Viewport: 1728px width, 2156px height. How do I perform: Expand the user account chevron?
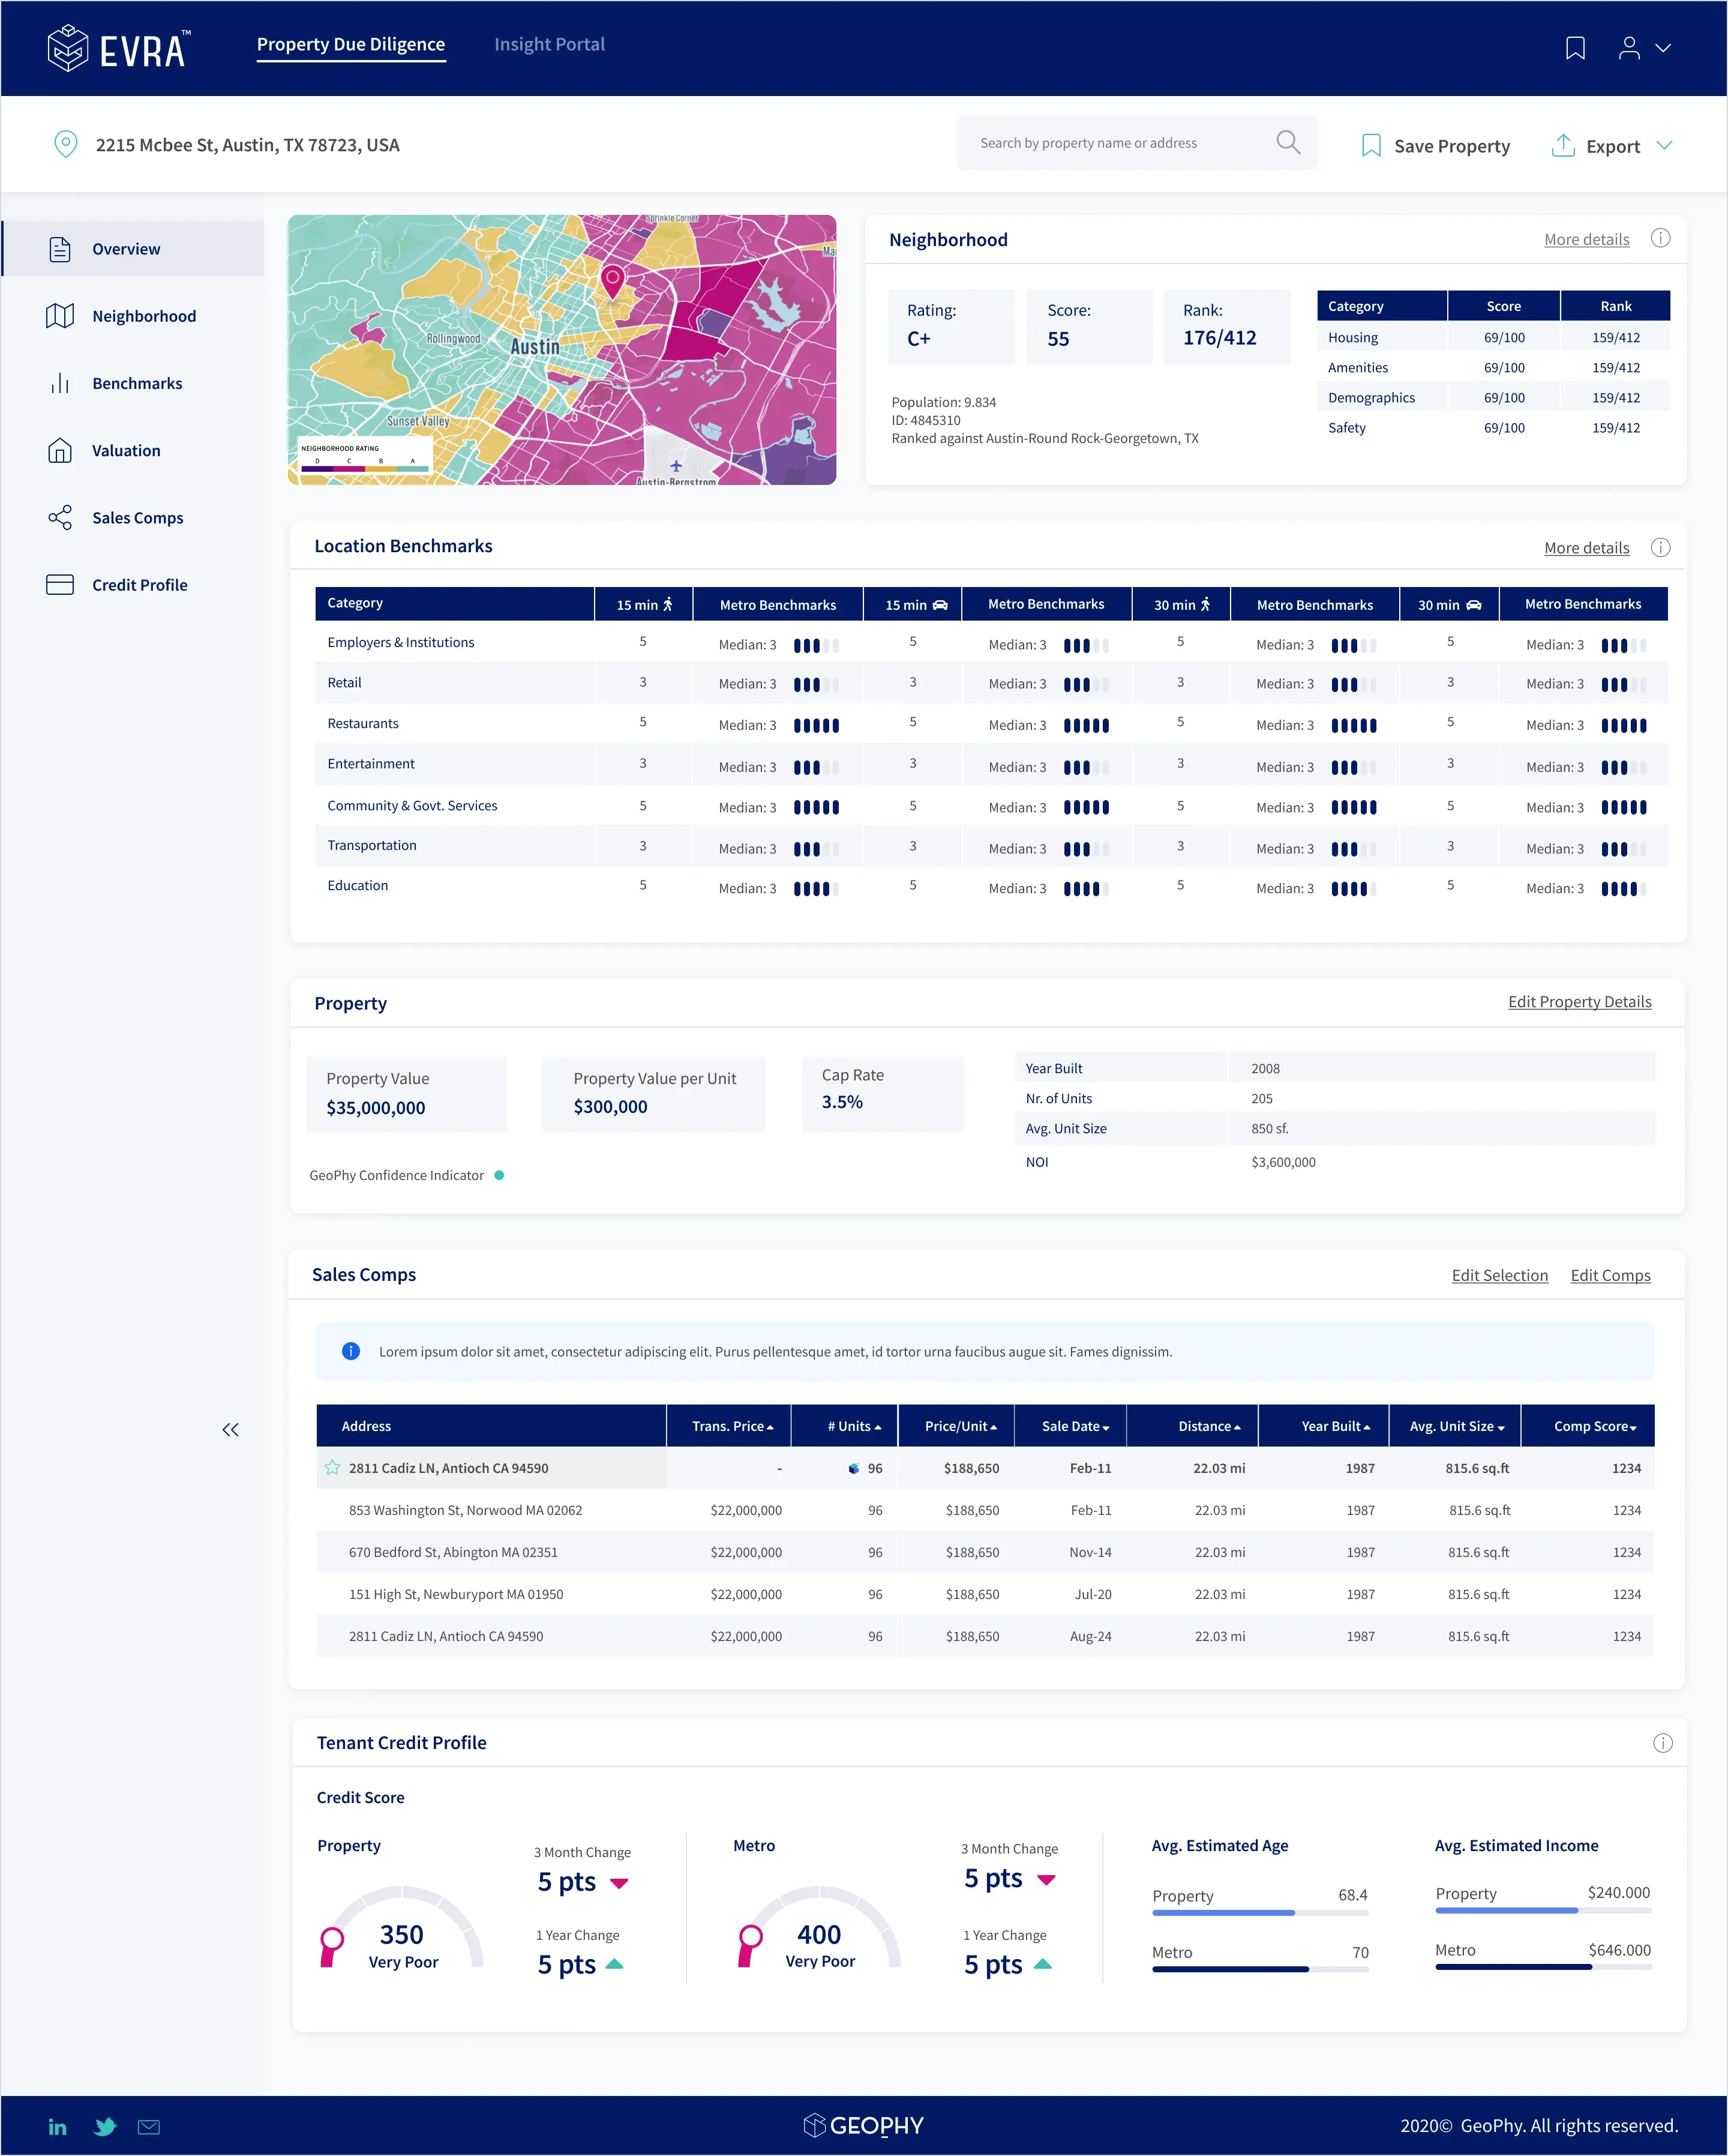pos(1663,48)
